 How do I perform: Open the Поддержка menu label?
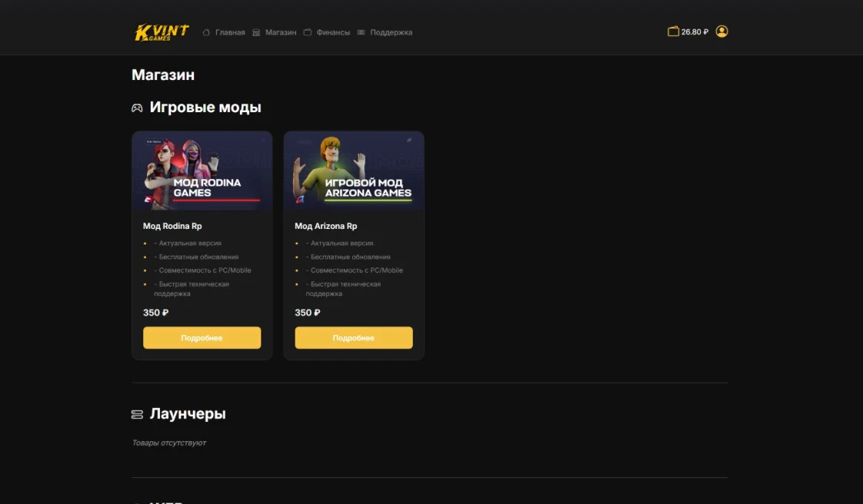point(391,32)
